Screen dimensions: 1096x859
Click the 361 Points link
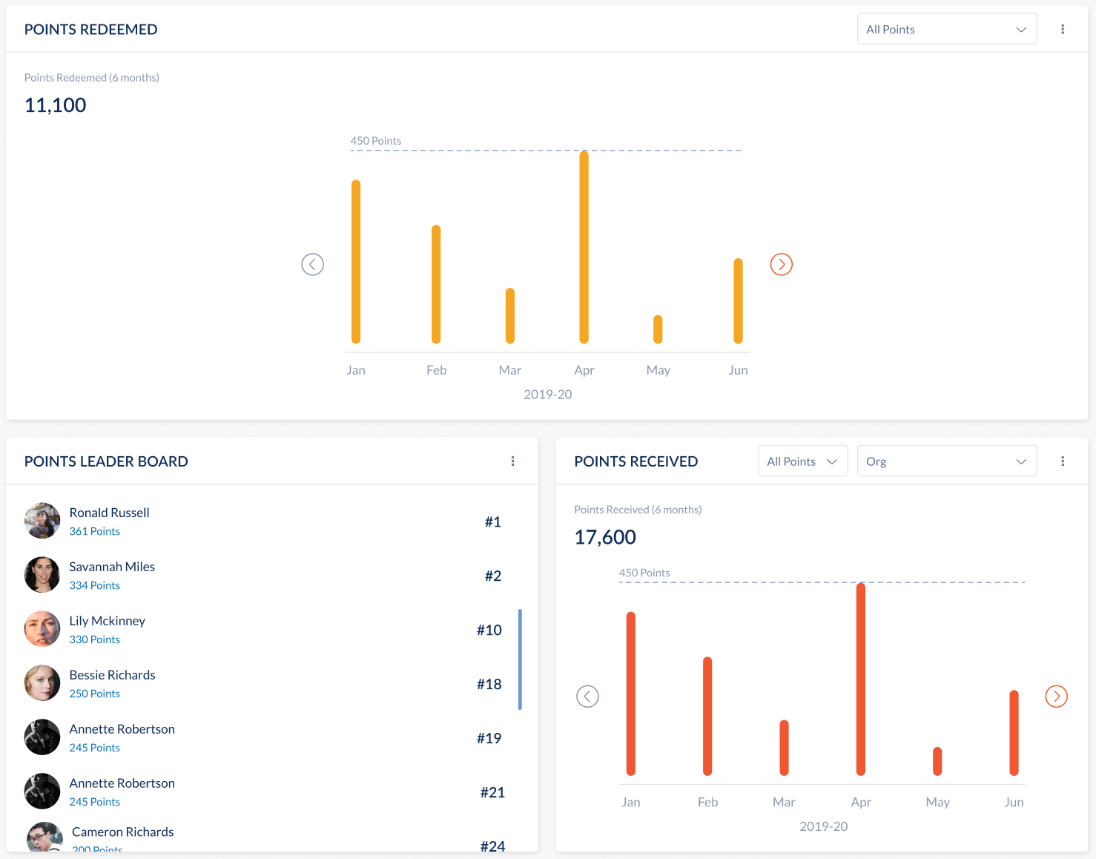[x=95, y=531]
